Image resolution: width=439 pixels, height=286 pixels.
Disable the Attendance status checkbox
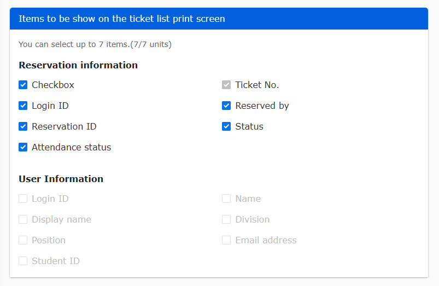23,147
